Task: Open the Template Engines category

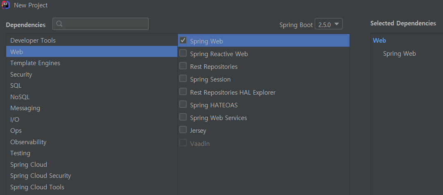Action: (x=92, y=63)
